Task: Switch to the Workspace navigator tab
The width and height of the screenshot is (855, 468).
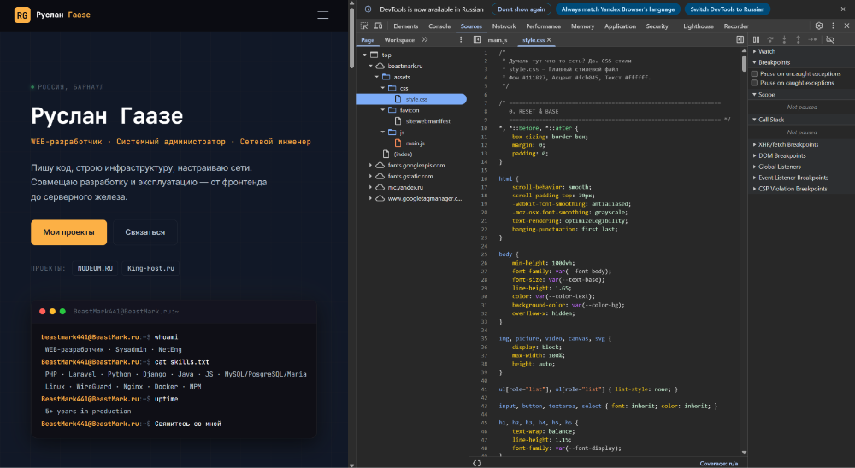Action: click(x=399, y=40)
